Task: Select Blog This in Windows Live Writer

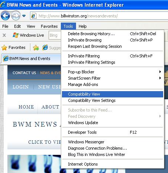Action: click(x=112, y=154)
